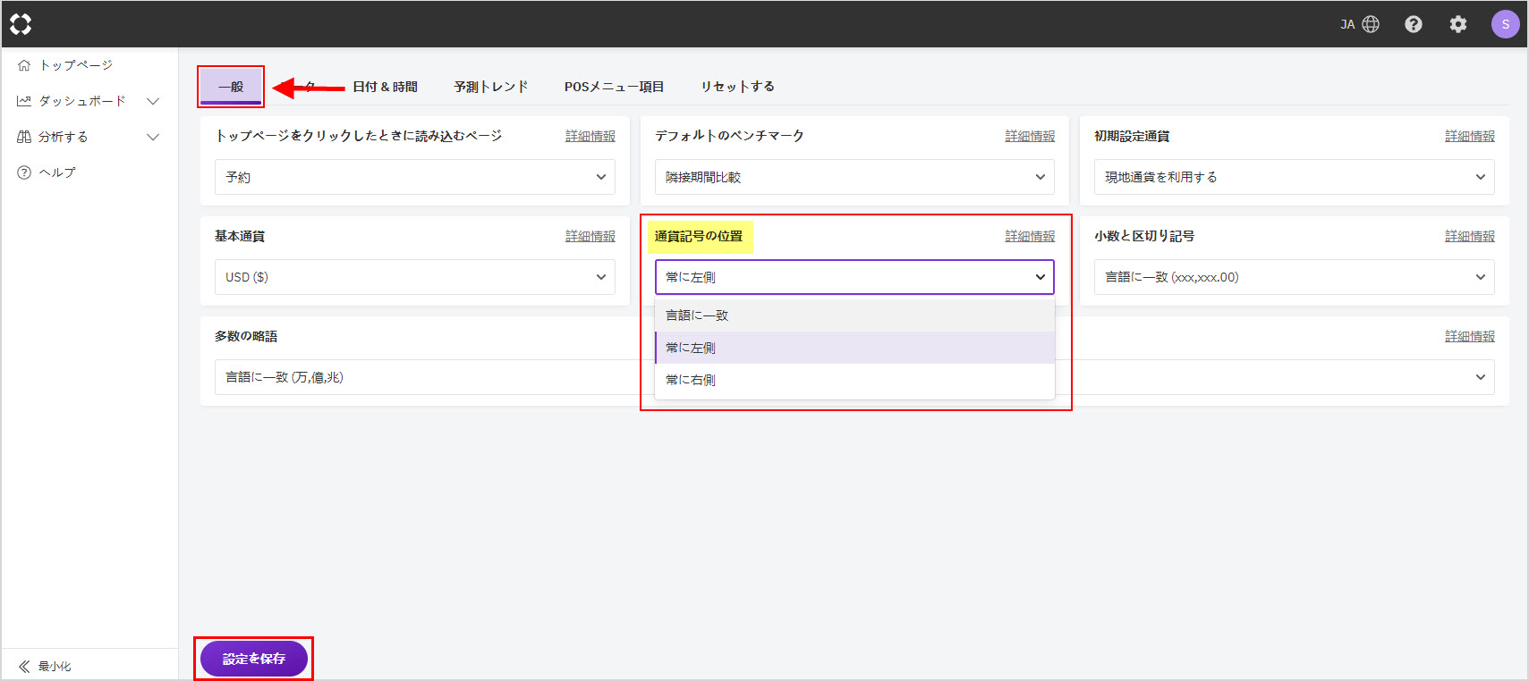Screen dimensions: 1529x681
Task: Click the 初期設定通貨 heading text
Action: [x=1132, y=136]
